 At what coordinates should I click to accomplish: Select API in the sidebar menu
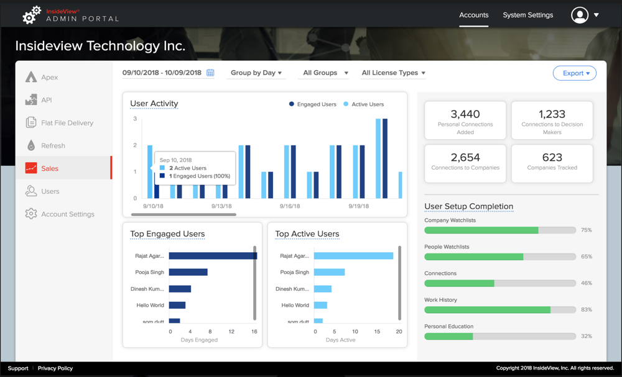[63, 100]
